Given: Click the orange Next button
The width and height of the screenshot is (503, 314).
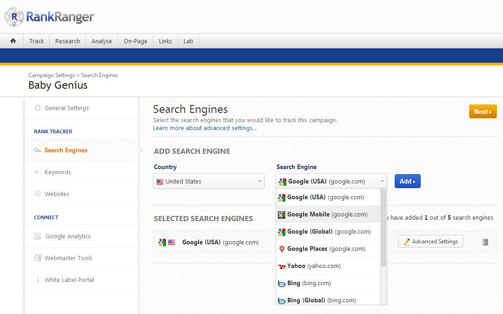Looking at the screenshot, I should (483, 111).
